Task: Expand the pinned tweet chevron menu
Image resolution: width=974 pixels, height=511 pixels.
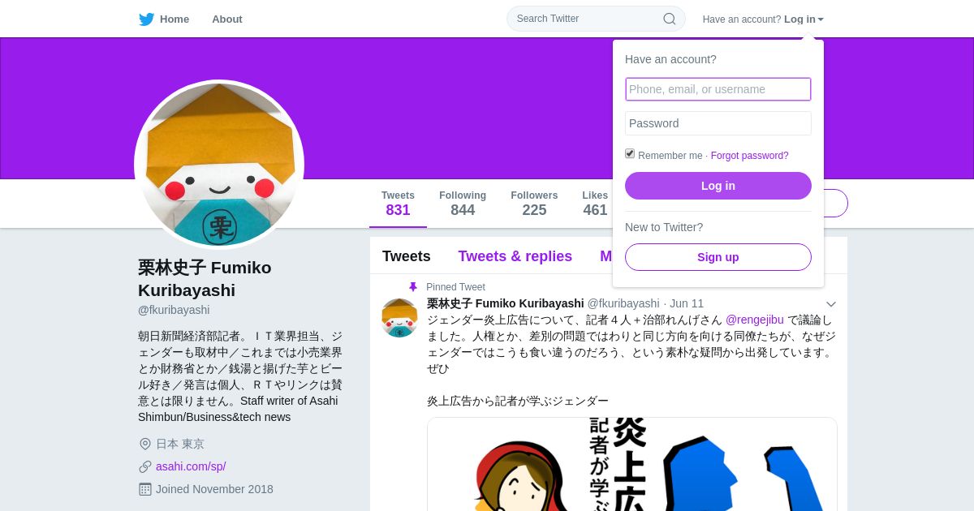Action: click(830, 304)
